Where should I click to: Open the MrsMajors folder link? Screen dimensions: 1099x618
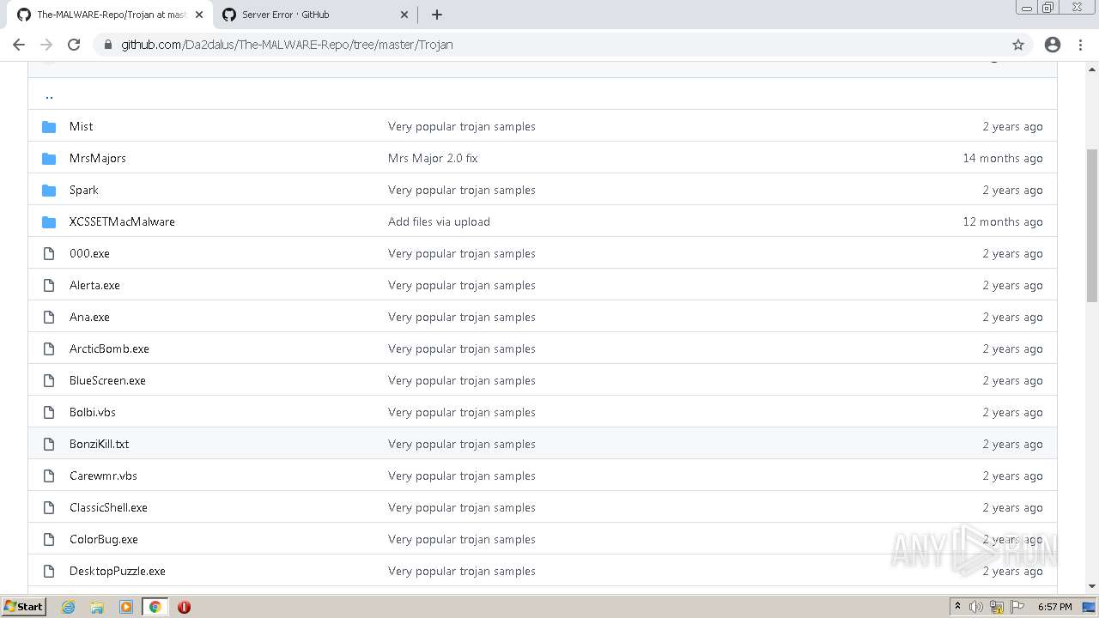pyautogui.click(x=98, y=158)
